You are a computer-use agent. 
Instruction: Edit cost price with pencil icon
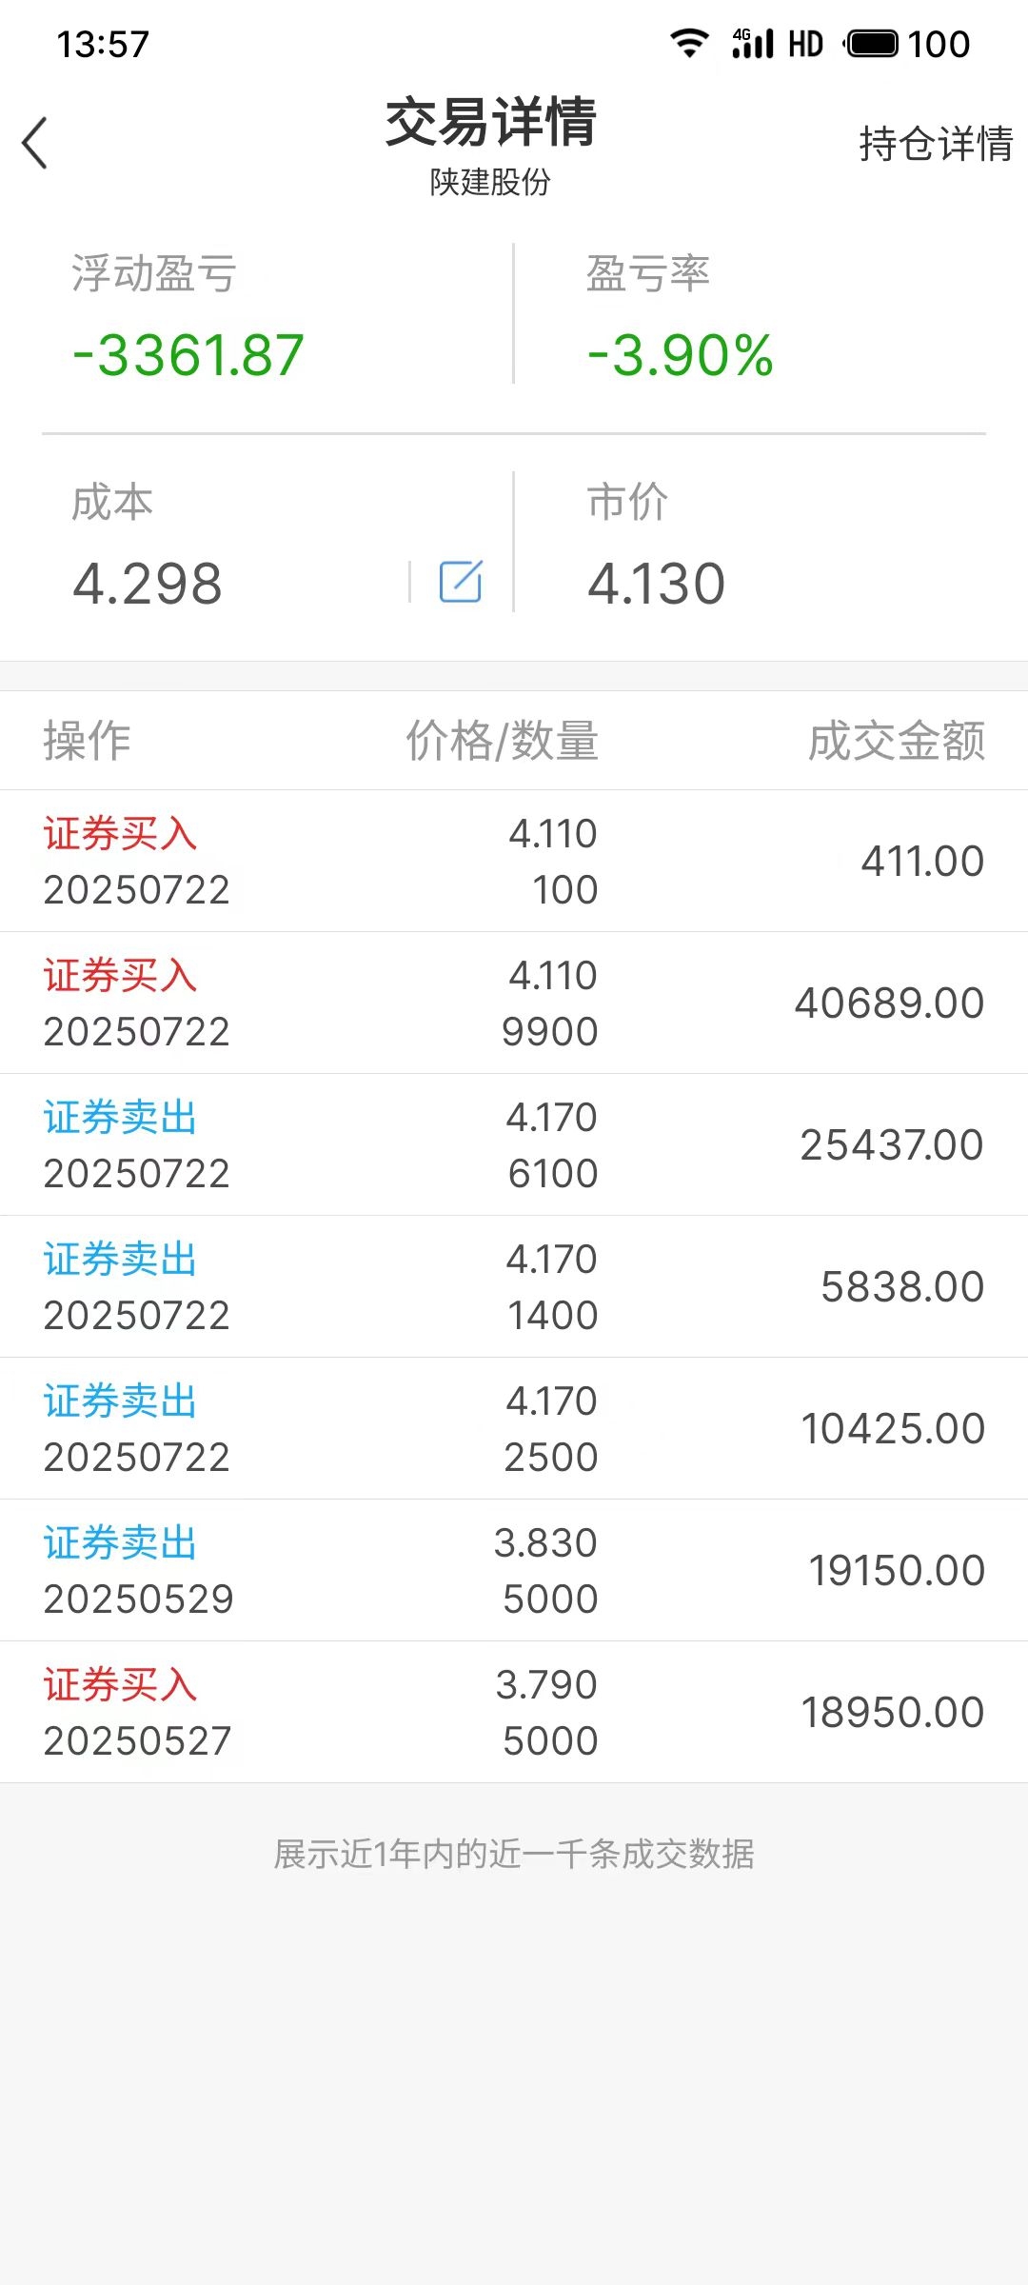[x=461, y=582]
